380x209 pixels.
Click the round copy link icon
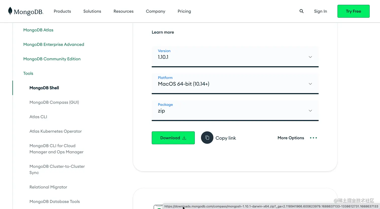point(207,138)
